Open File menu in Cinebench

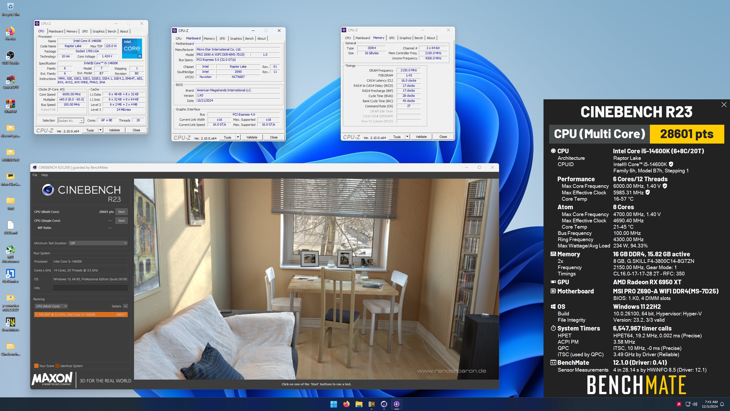(x=35, y=175)
